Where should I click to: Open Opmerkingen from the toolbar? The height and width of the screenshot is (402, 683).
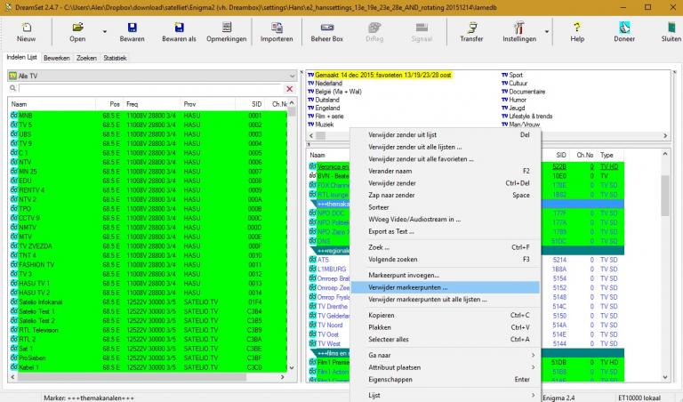[x=227, y=31]
